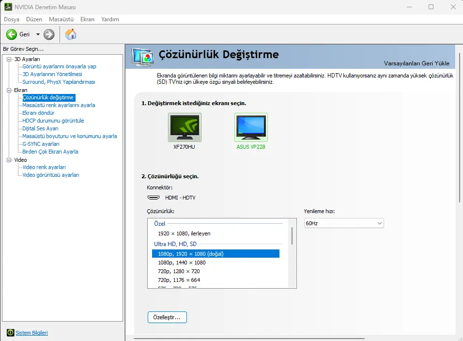Collapse the Ekran tree node
The image size is (463, 341).
pyautogui.click(x=9, y=91)
